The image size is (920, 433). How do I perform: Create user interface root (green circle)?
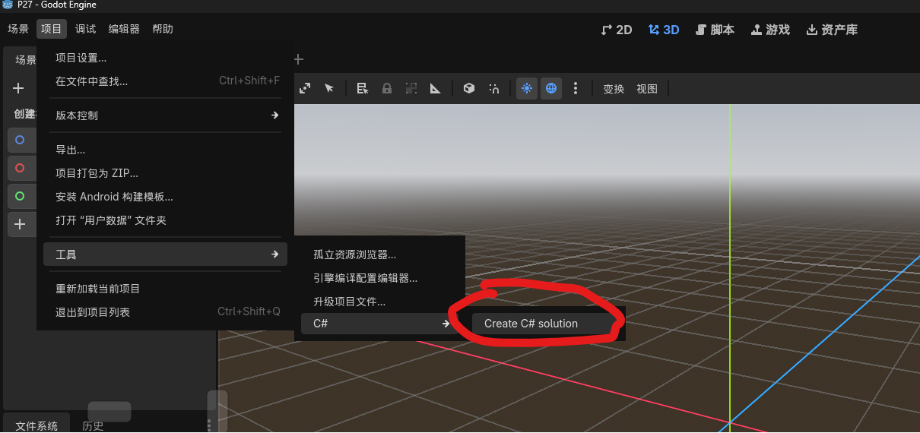[x=21, y=196]
